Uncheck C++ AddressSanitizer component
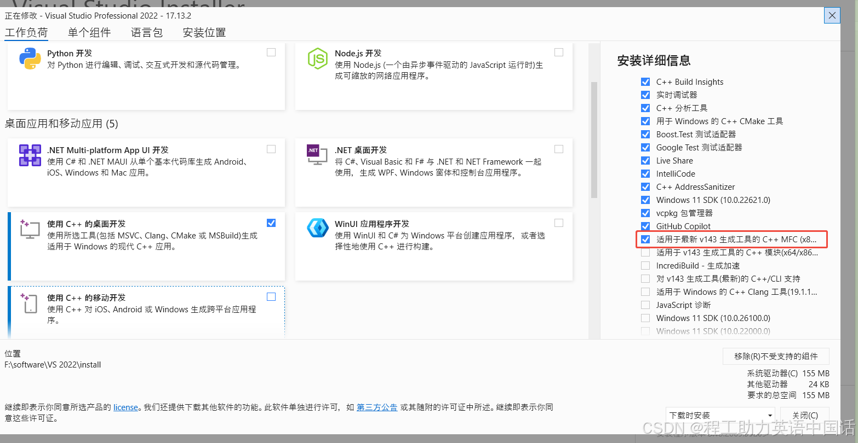 [x=645, y=186]
